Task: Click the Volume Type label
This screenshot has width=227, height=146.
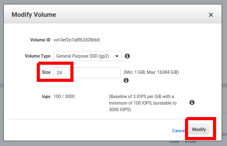Action: tap(37, 56)
